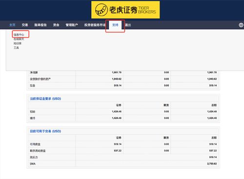
Task: Click securities value in 初始 row
Action: coord(117,112)
